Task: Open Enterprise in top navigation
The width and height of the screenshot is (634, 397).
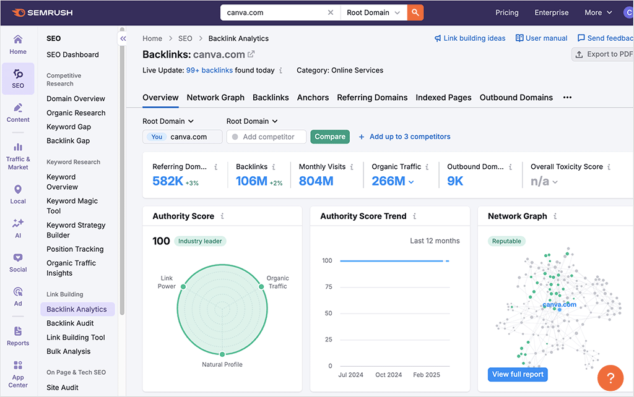Action: coord(552,12)
